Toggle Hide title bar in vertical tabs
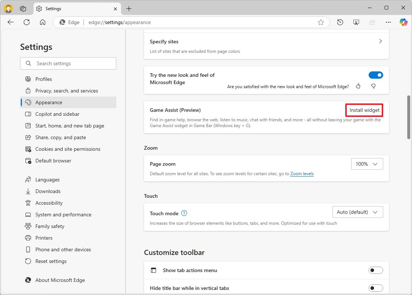 coord(376,288)
